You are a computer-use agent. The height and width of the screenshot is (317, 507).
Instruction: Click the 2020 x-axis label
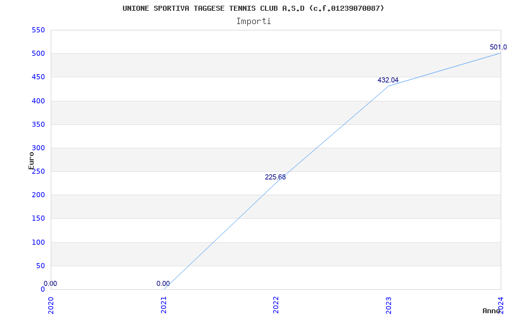click(51, 305)
